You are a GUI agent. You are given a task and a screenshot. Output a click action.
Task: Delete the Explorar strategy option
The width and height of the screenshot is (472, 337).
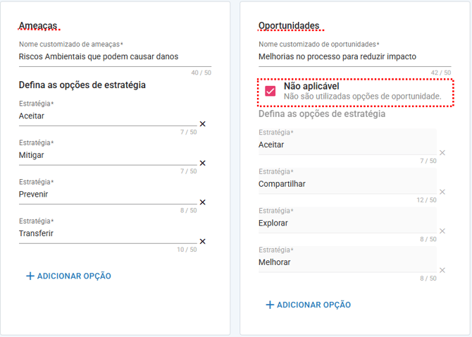pos(442,231)
